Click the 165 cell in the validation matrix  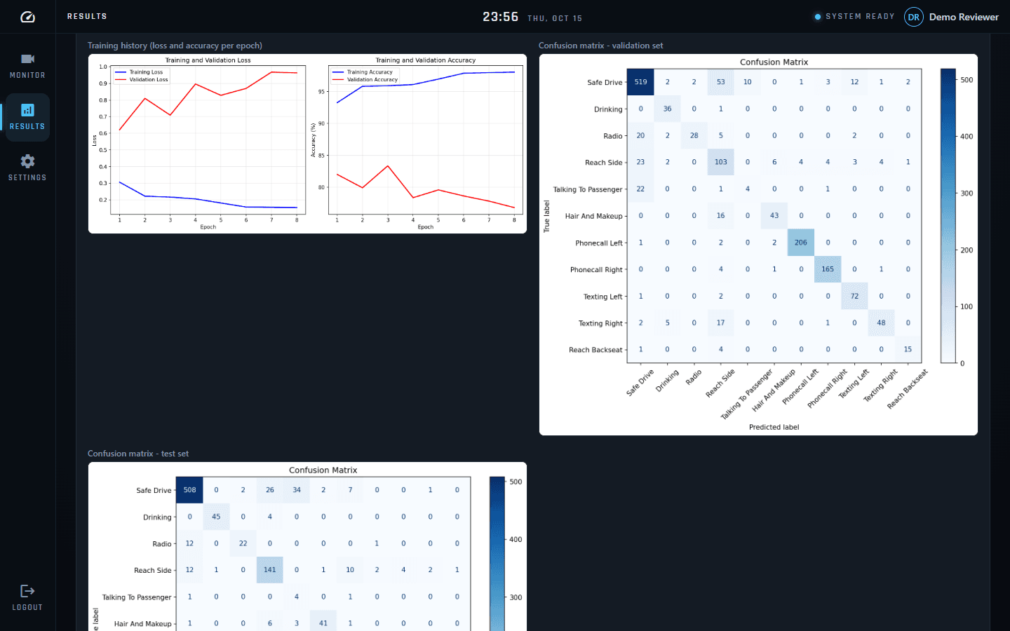point(828,269)
